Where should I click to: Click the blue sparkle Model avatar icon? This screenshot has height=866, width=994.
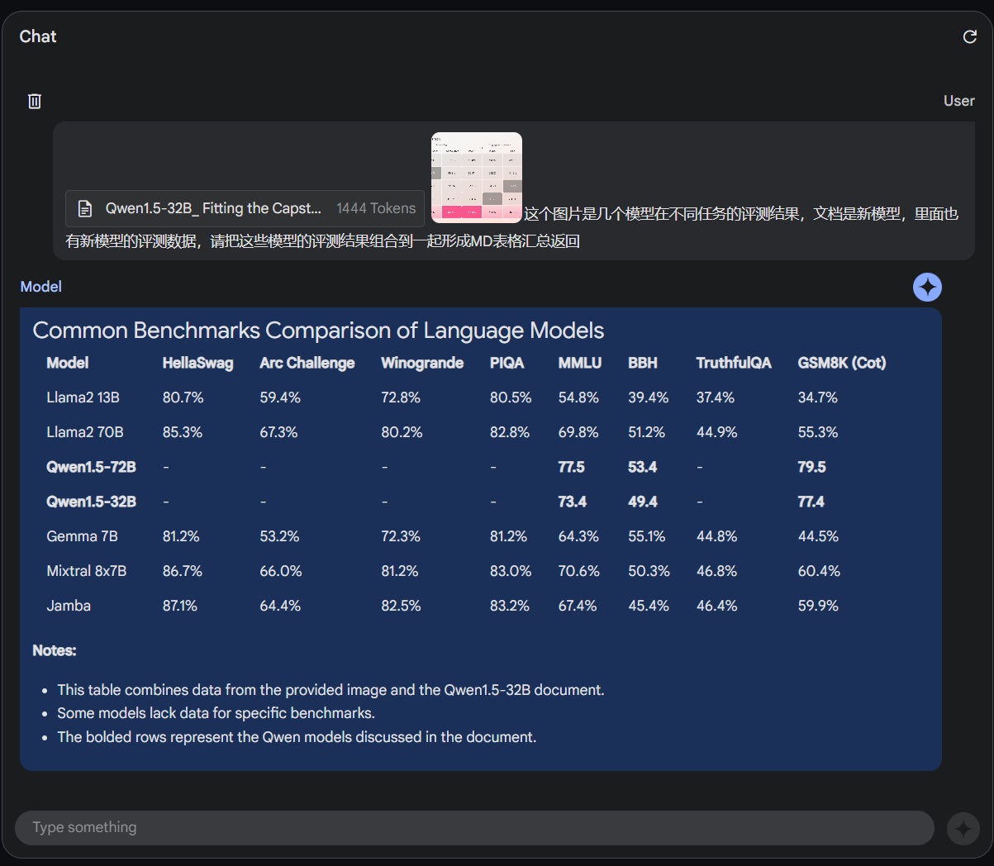pyautogui.click(x=927, y=287)
